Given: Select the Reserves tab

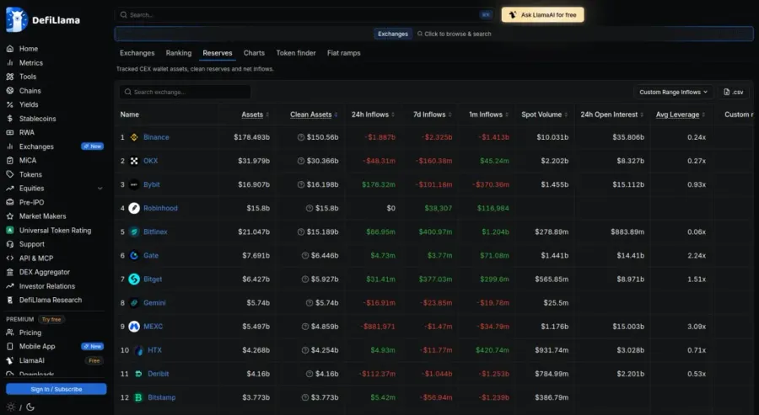Looking at the screenshot, I should 218,53.
